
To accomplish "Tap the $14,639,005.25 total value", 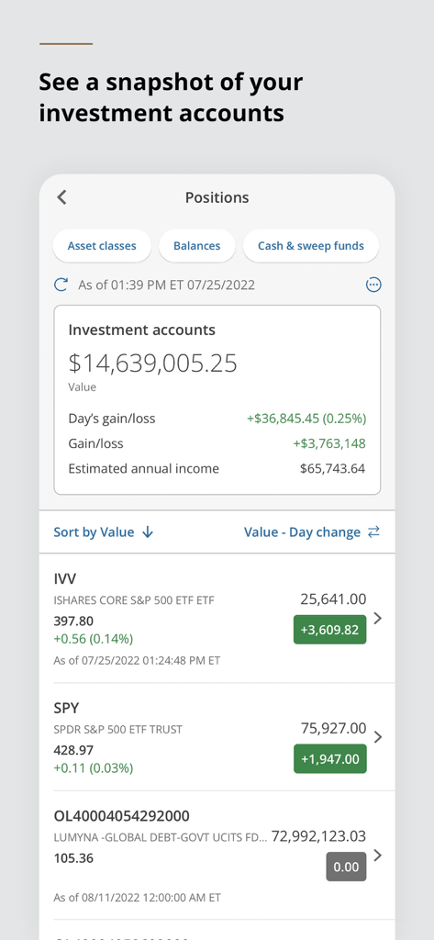I will coord(153,364).
